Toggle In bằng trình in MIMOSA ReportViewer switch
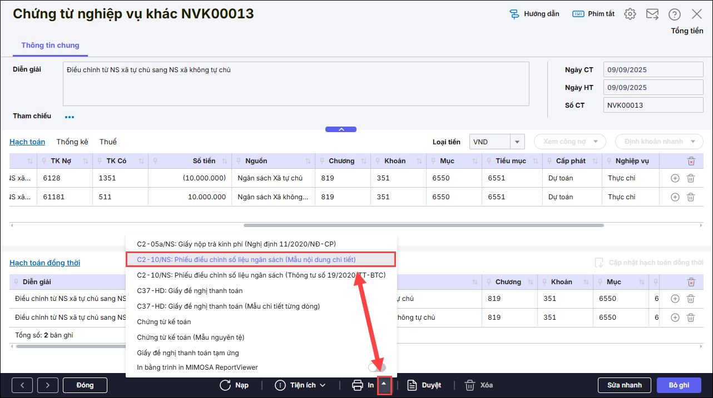 [x=377, y=367]
